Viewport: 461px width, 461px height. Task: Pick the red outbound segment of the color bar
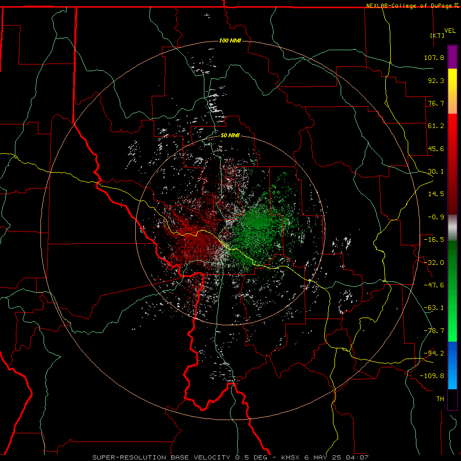[452, 164]
